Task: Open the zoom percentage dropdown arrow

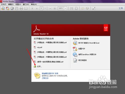Action: click(65, 8)
